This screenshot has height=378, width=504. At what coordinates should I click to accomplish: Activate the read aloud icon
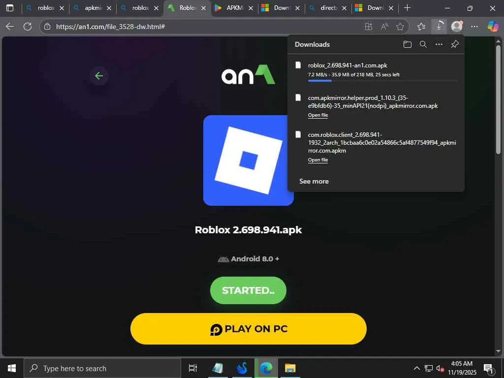(384, 27)
